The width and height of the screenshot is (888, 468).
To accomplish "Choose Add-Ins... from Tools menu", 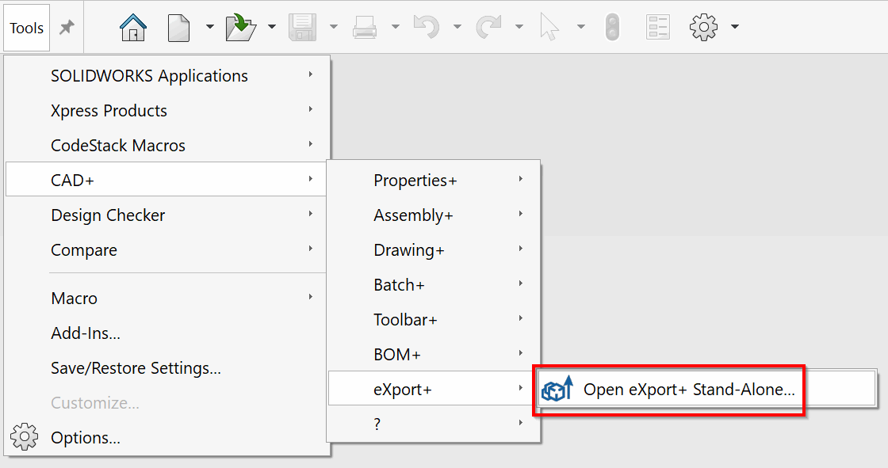I will click(x=167, y=333).
